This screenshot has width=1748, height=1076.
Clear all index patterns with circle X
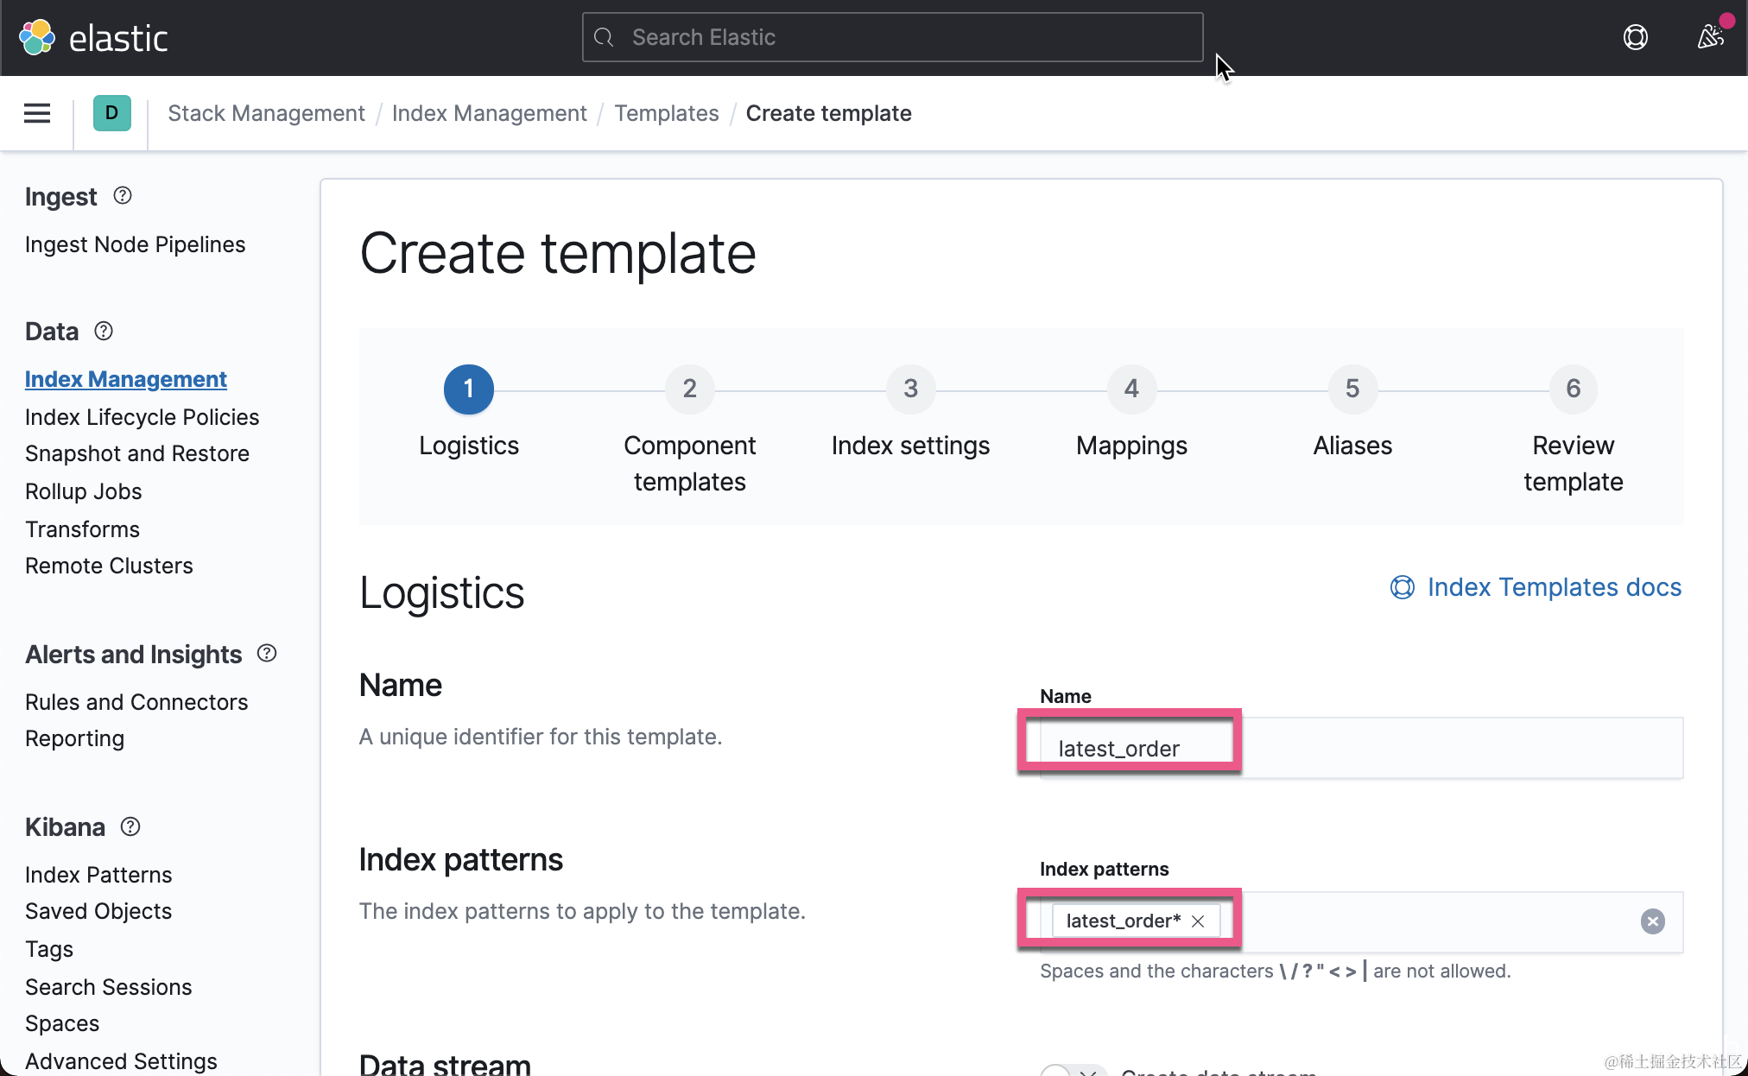coord(1652,921)
